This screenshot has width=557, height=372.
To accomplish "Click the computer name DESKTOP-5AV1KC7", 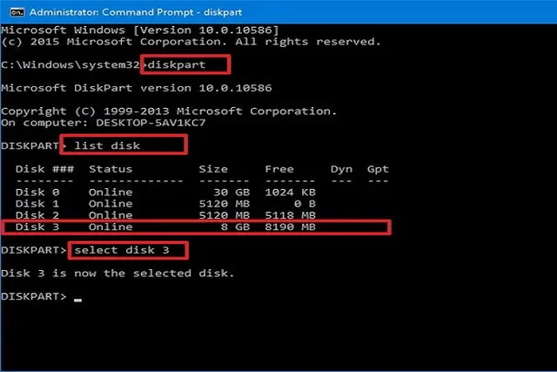I will tap(151, 123).
